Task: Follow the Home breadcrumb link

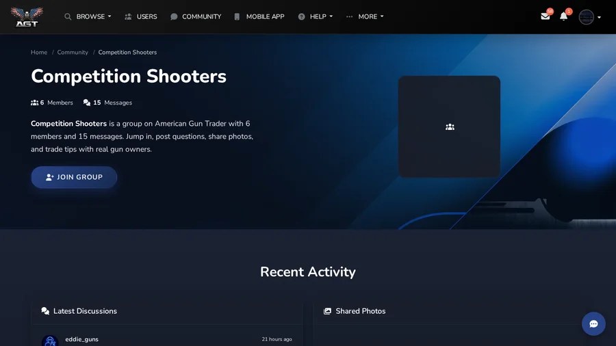Action: pyautogui.click(x=39, y=52)
